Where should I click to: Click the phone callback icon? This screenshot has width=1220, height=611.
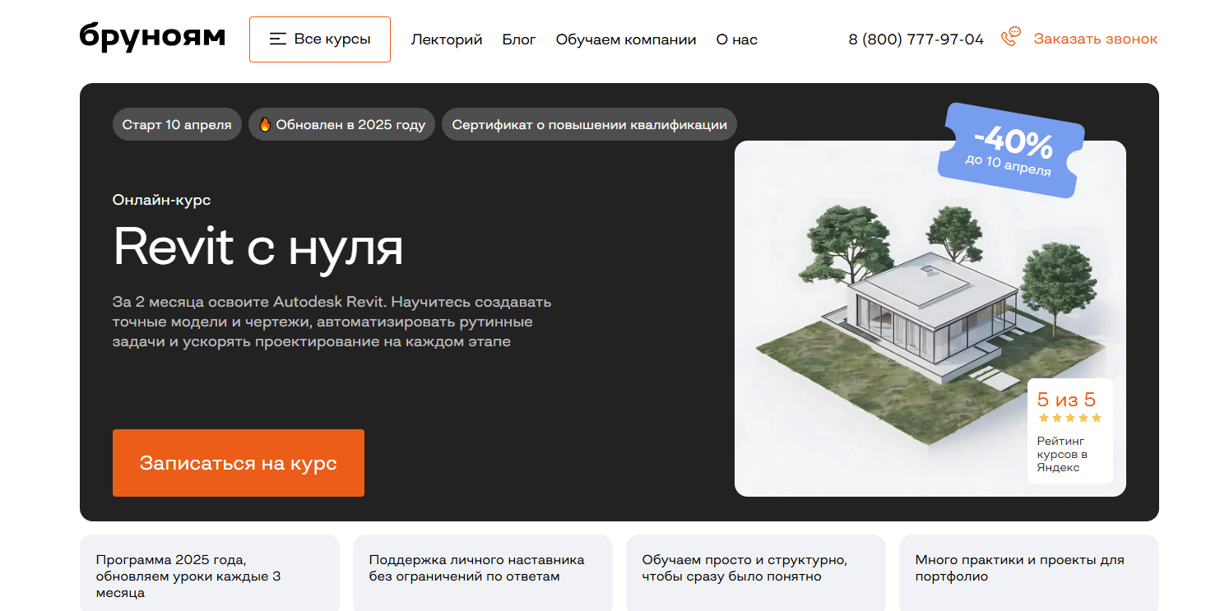1011,38
